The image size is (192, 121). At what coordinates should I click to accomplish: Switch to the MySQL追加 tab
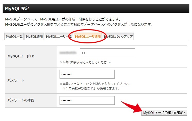pos(34,36)
